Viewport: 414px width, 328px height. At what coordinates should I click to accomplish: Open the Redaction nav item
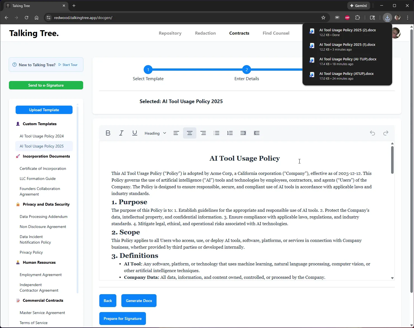pos(205,33)
